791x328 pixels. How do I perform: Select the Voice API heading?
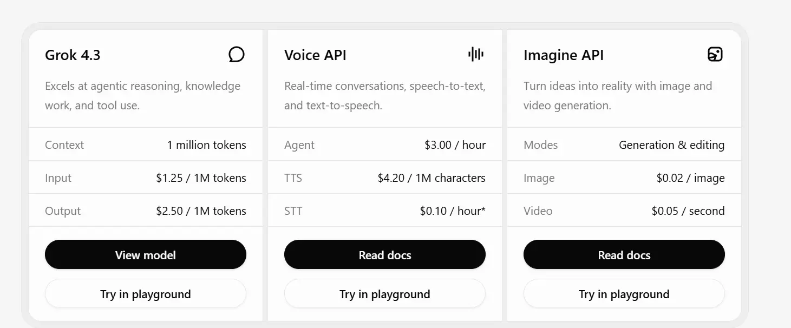tap(315, 55)
